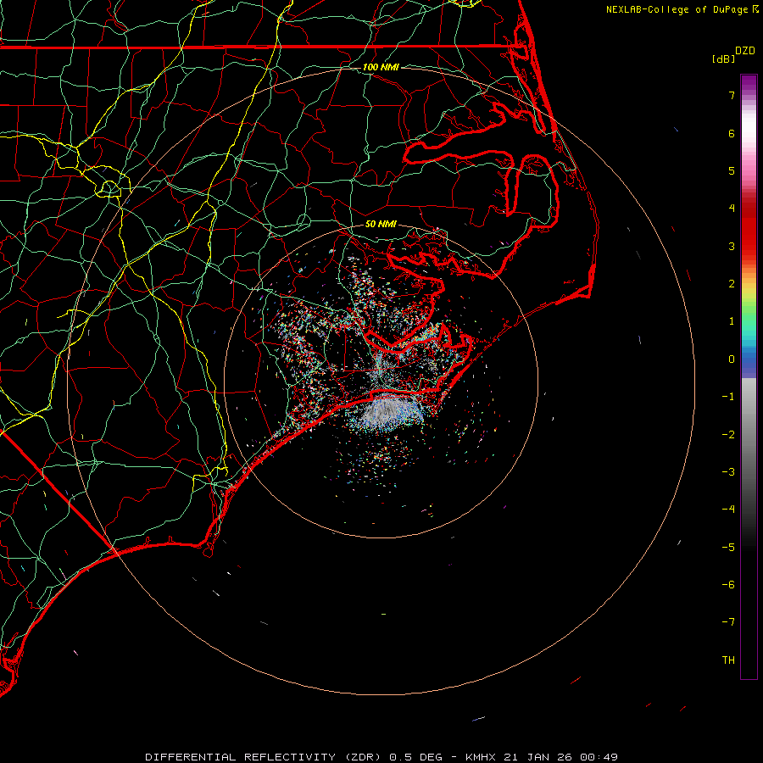Click the DZD label above the color scale

click(745, 51)
